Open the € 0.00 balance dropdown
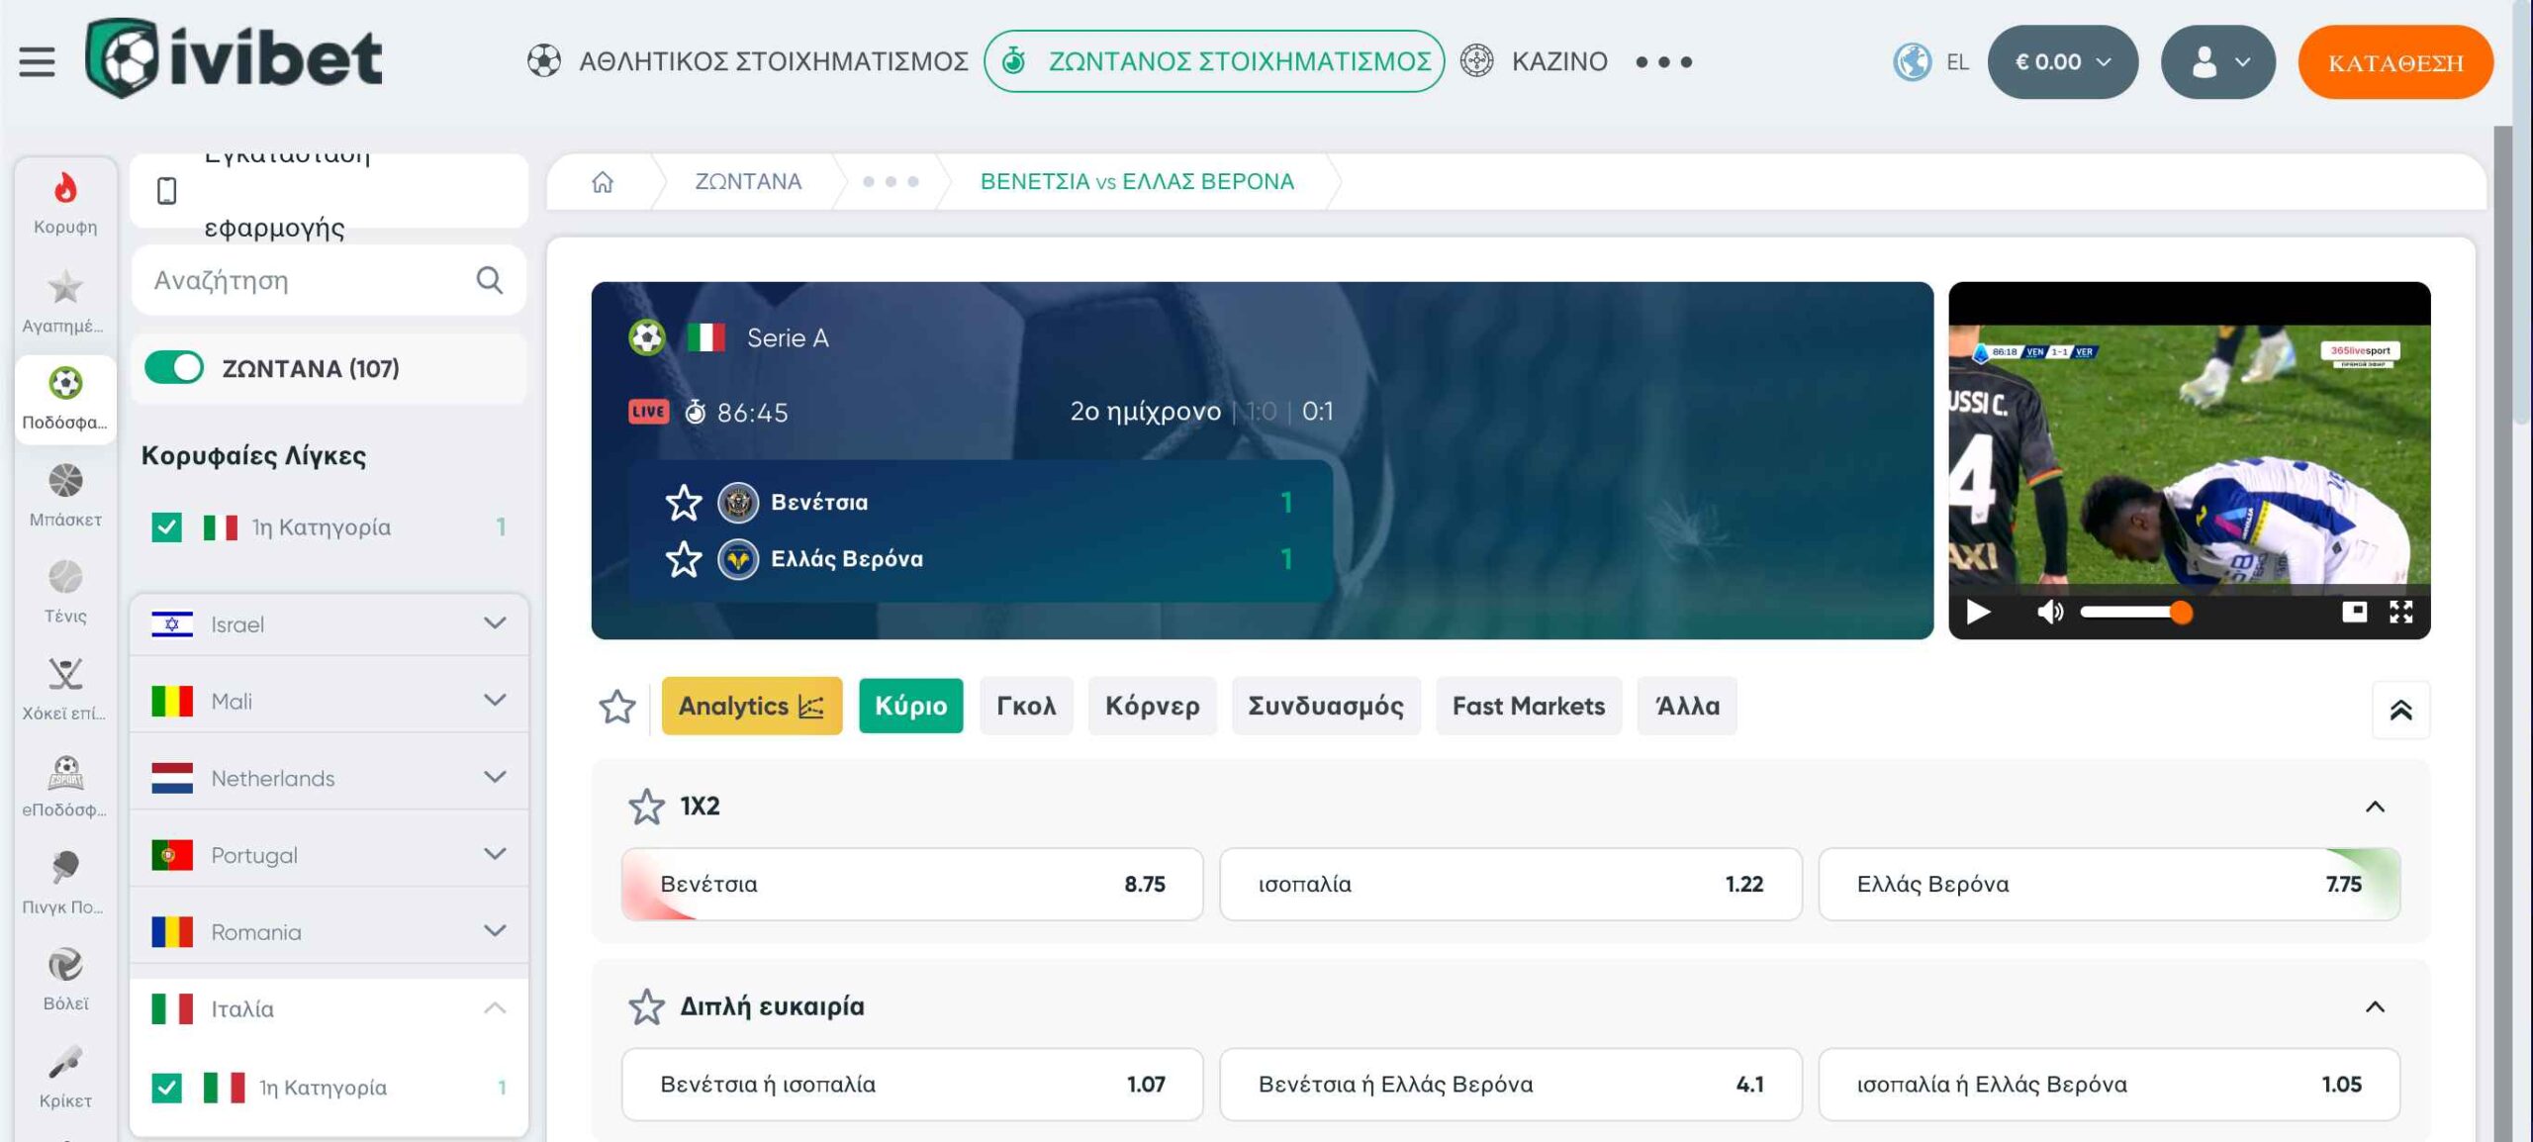The height and width of the screenshot is (1142, 2533). point(2062,62)
